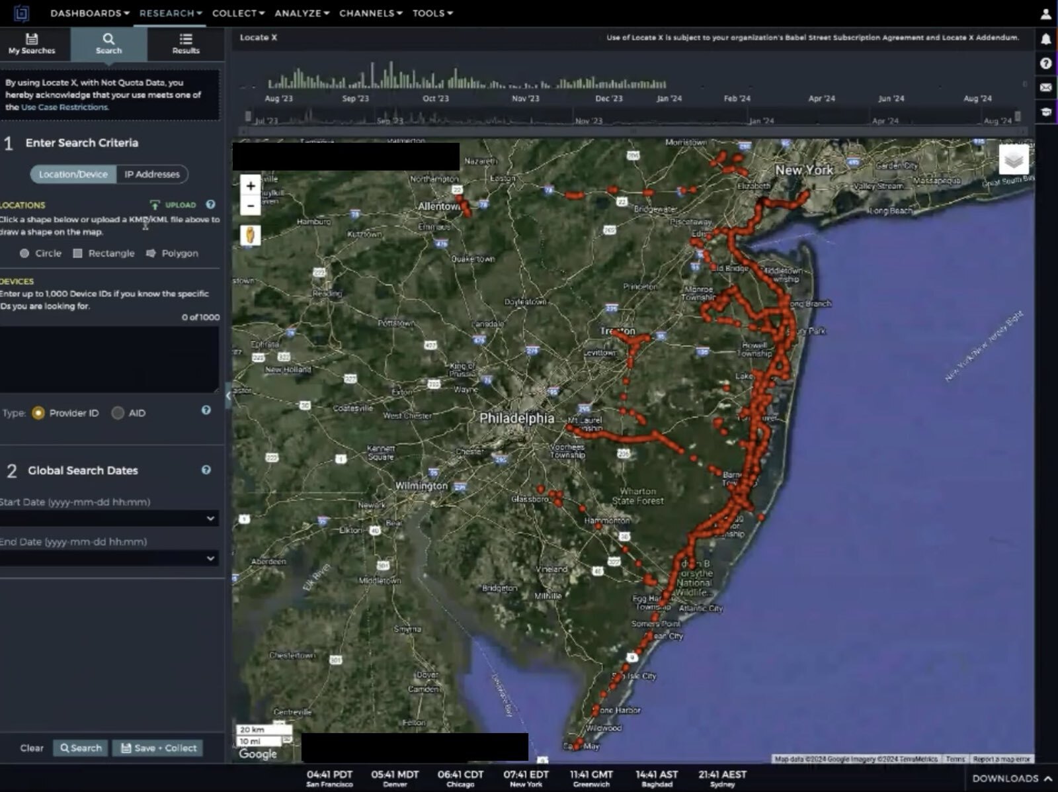The image size is (1058, 792).
Task: Open the Use Case Restrictions link
Action: tap(65, 107)
